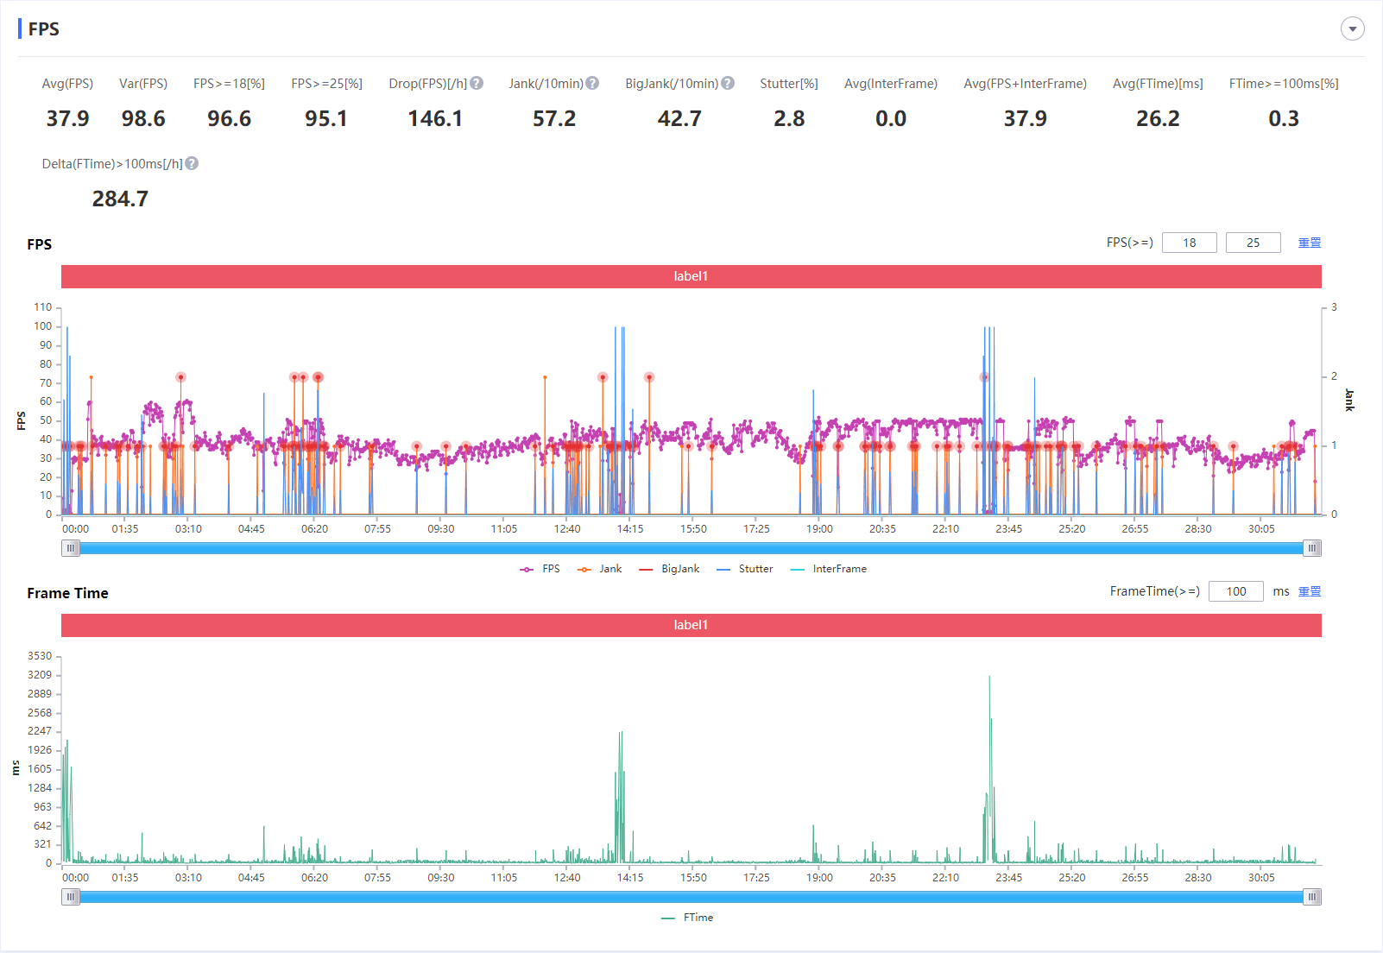Reset the FrameTime threshold with the 重置 link
The height and width of the screenshot is (953, 1383).
pos(1310,591)
